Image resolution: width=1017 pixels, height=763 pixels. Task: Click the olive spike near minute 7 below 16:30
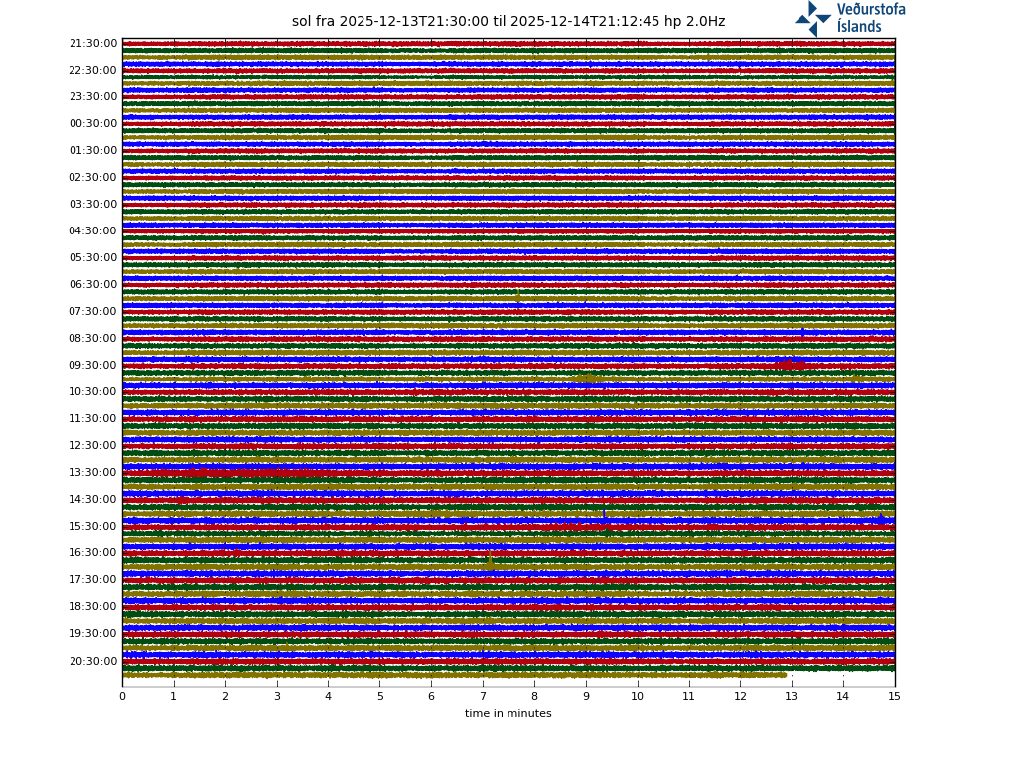[489, 563]
